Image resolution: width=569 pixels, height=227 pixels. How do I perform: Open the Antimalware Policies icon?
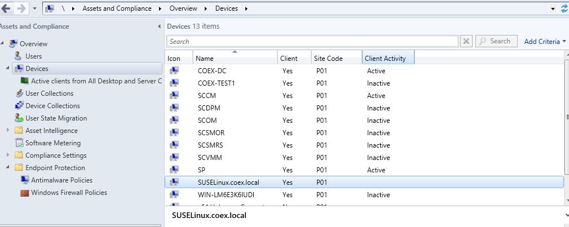tap(25, 180)
